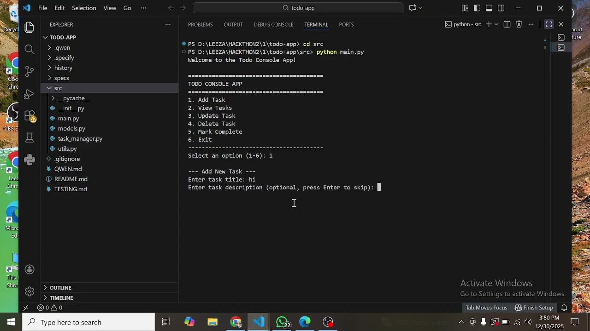The width and height of the screenshot is (590, 331).
Task: Open the Selection menu
Action: 84,8
